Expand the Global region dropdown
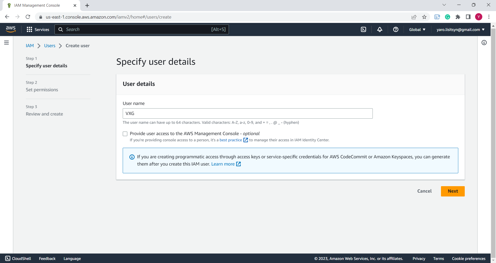This screenshot has width=496, height=263. [417, 29]
